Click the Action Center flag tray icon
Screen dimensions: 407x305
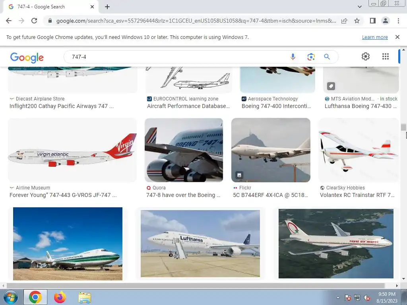348,297
